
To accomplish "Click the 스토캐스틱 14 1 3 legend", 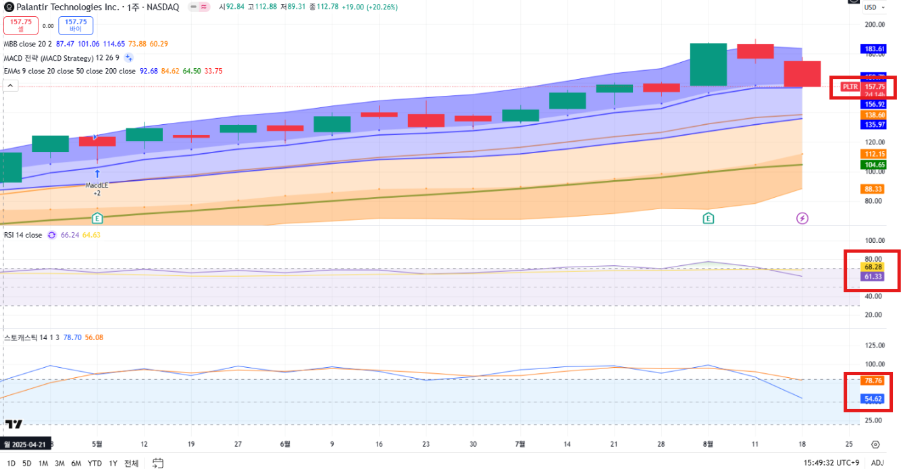I will point(31,337).
